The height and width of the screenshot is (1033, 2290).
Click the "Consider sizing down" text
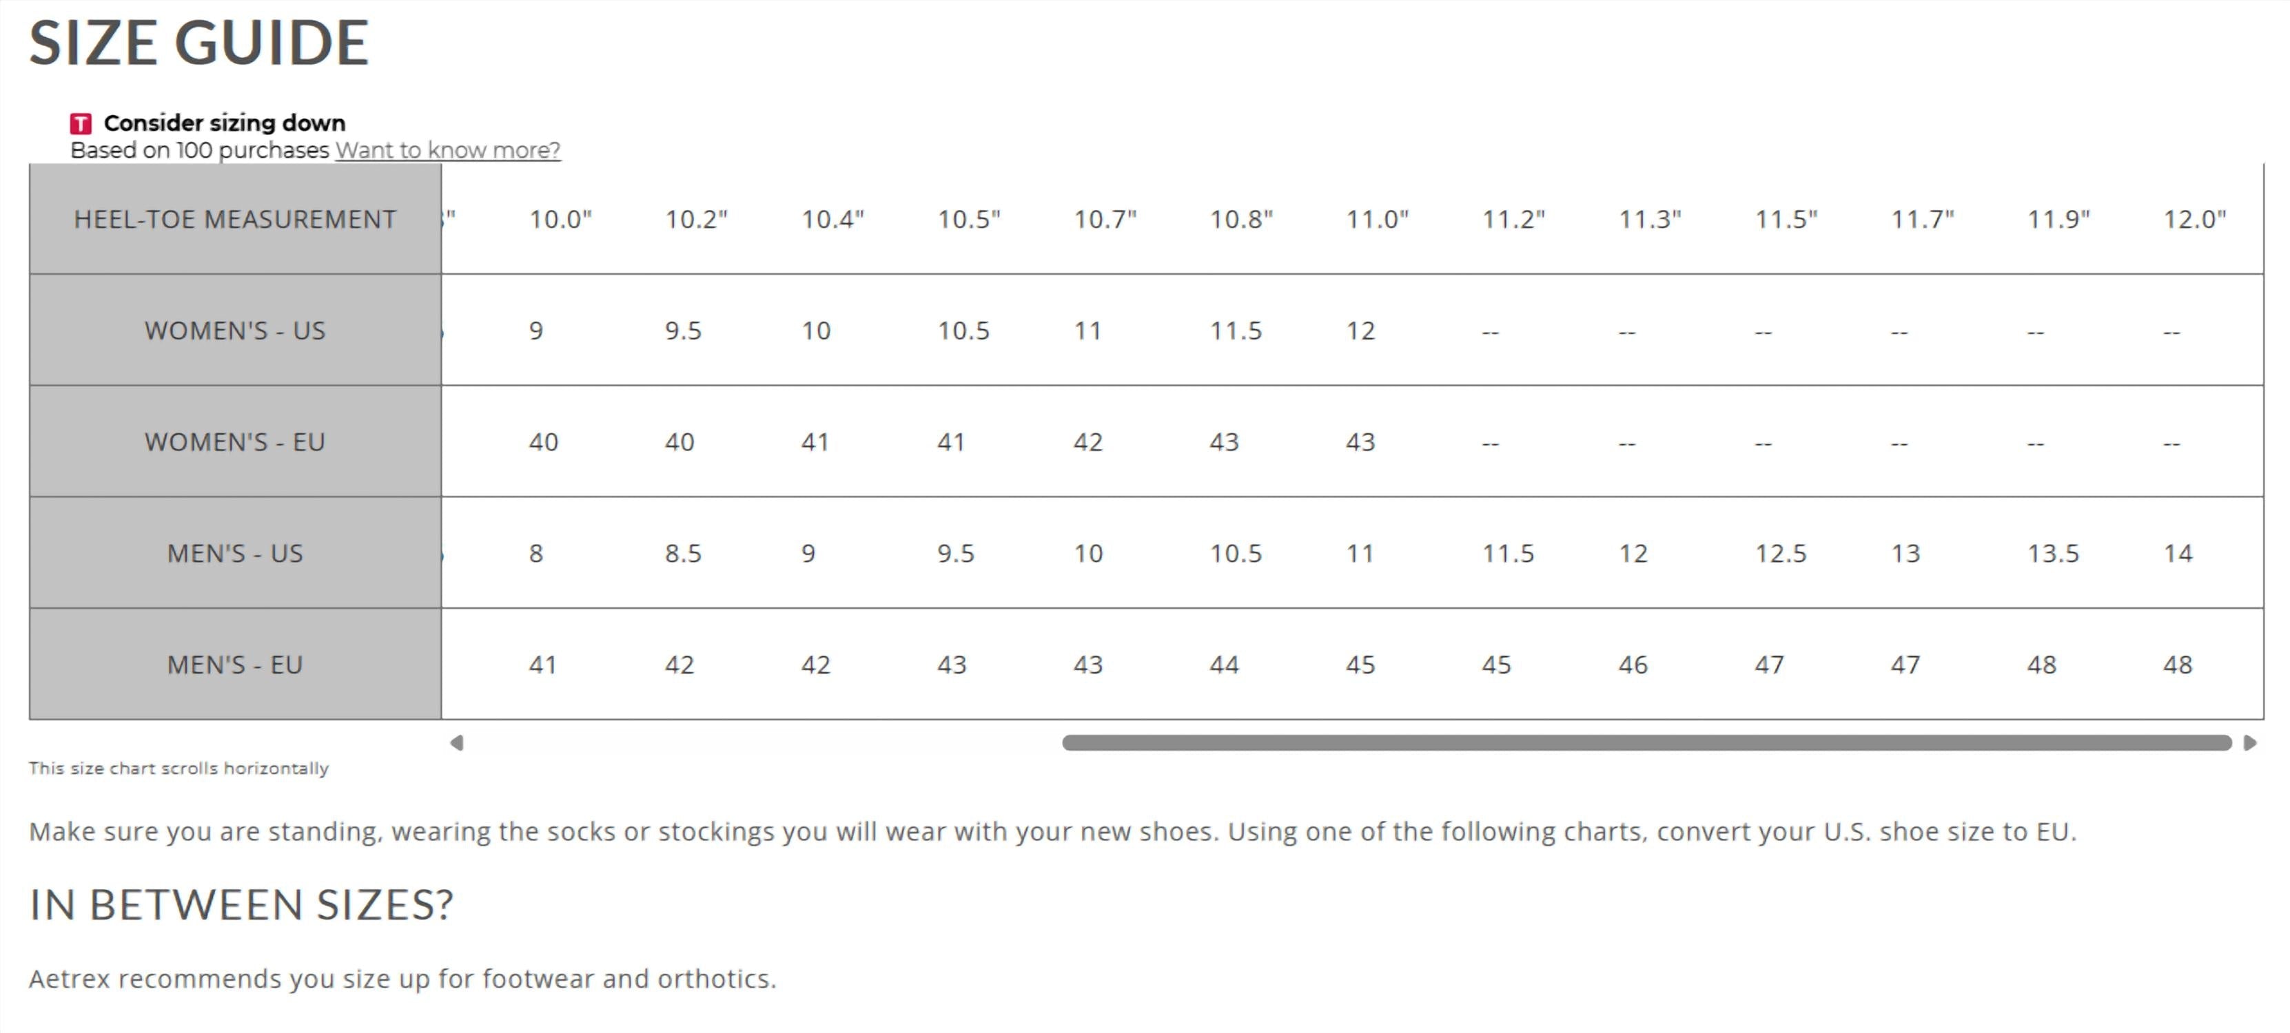click(224, 123)
